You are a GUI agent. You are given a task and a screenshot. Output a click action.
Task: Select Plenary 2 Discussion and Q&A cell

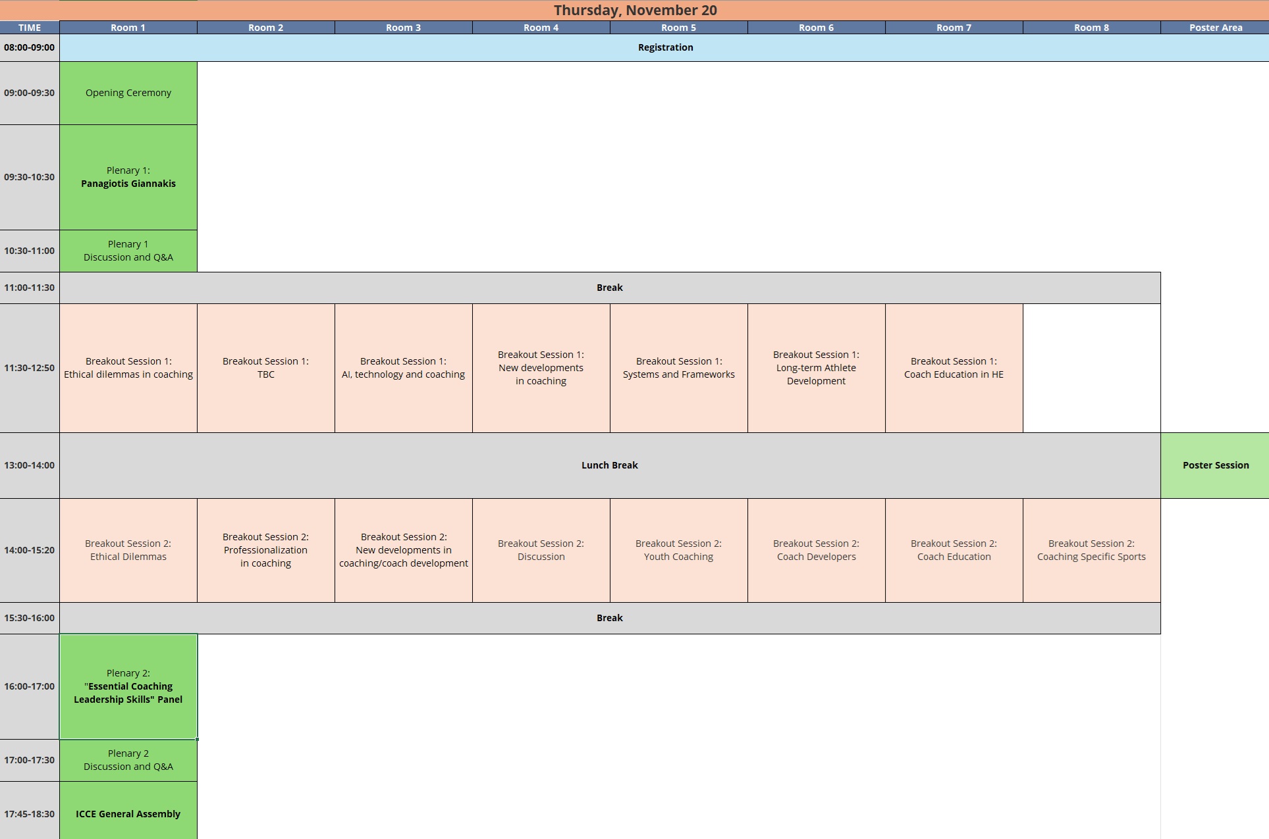click(128, 760)
